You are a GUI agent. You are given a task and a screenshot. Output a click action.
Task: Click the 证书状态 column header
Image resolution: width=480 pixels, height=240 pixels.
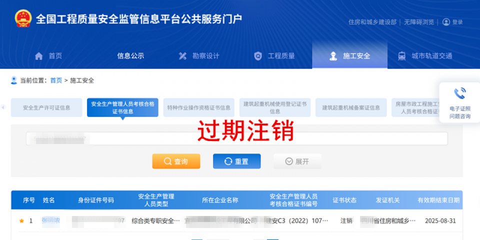click(344, 200)
